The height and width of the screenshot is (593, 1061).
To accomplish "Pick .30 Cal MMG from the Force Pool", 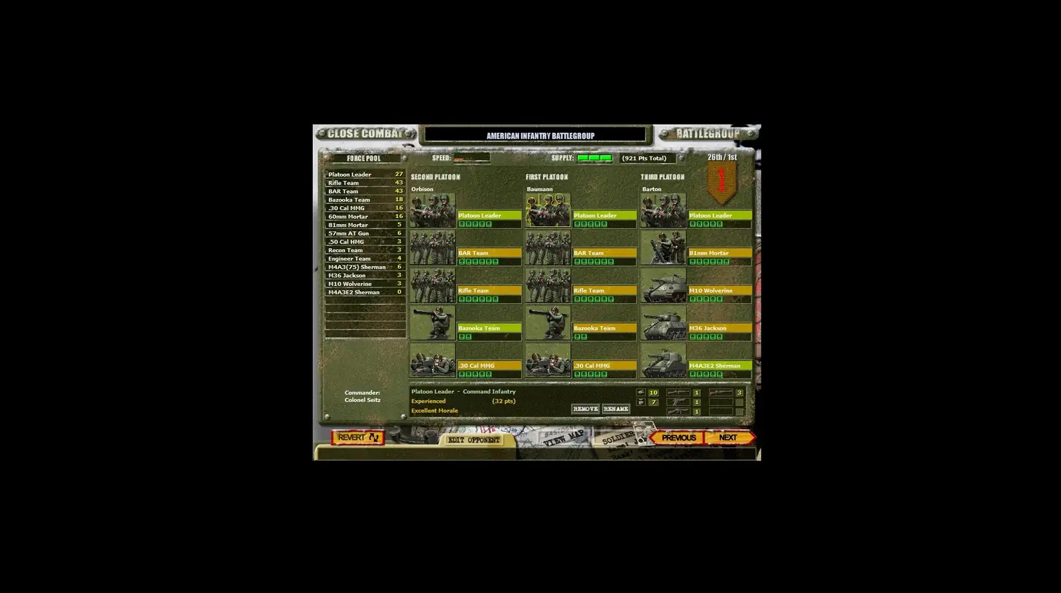I will coord(365,208).
